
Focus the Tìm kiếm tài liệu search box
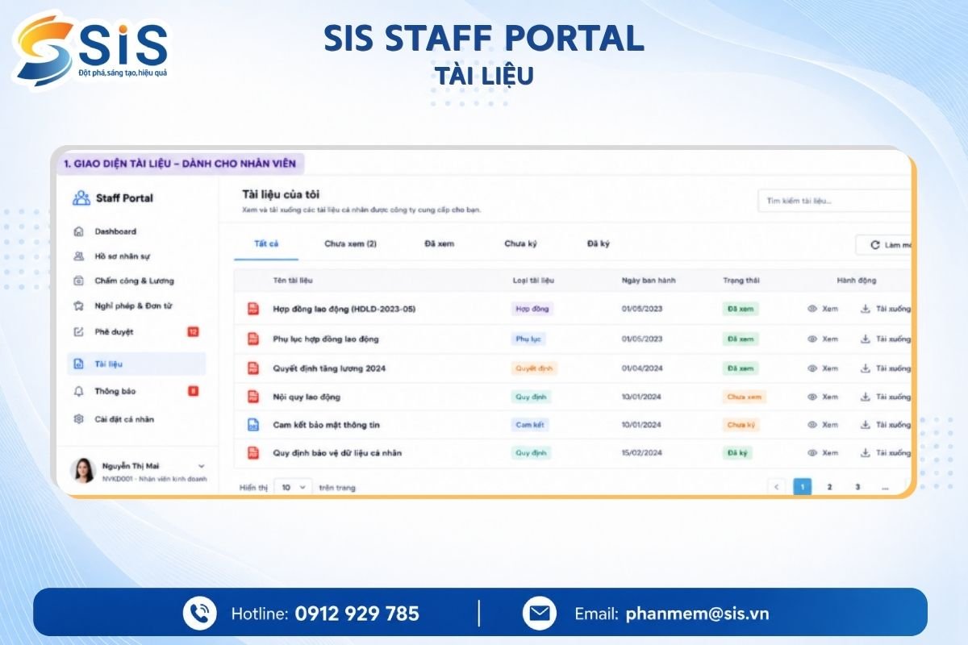tap(834, 201)
